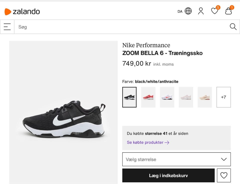Open the wishlist heart in header
Screen dimensions: 240x184
point(214,11)
